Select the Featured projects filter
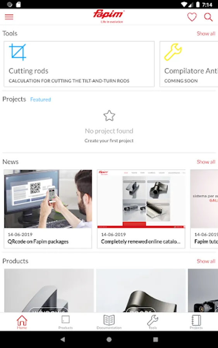Image resolution: width=218 pixels, height=348 pixels. tap(40, 99)
